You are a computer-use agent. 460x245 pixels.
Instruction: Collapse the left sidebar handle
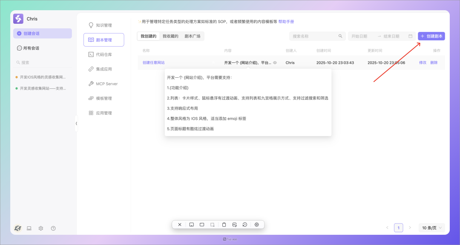[x=76, y=123]
